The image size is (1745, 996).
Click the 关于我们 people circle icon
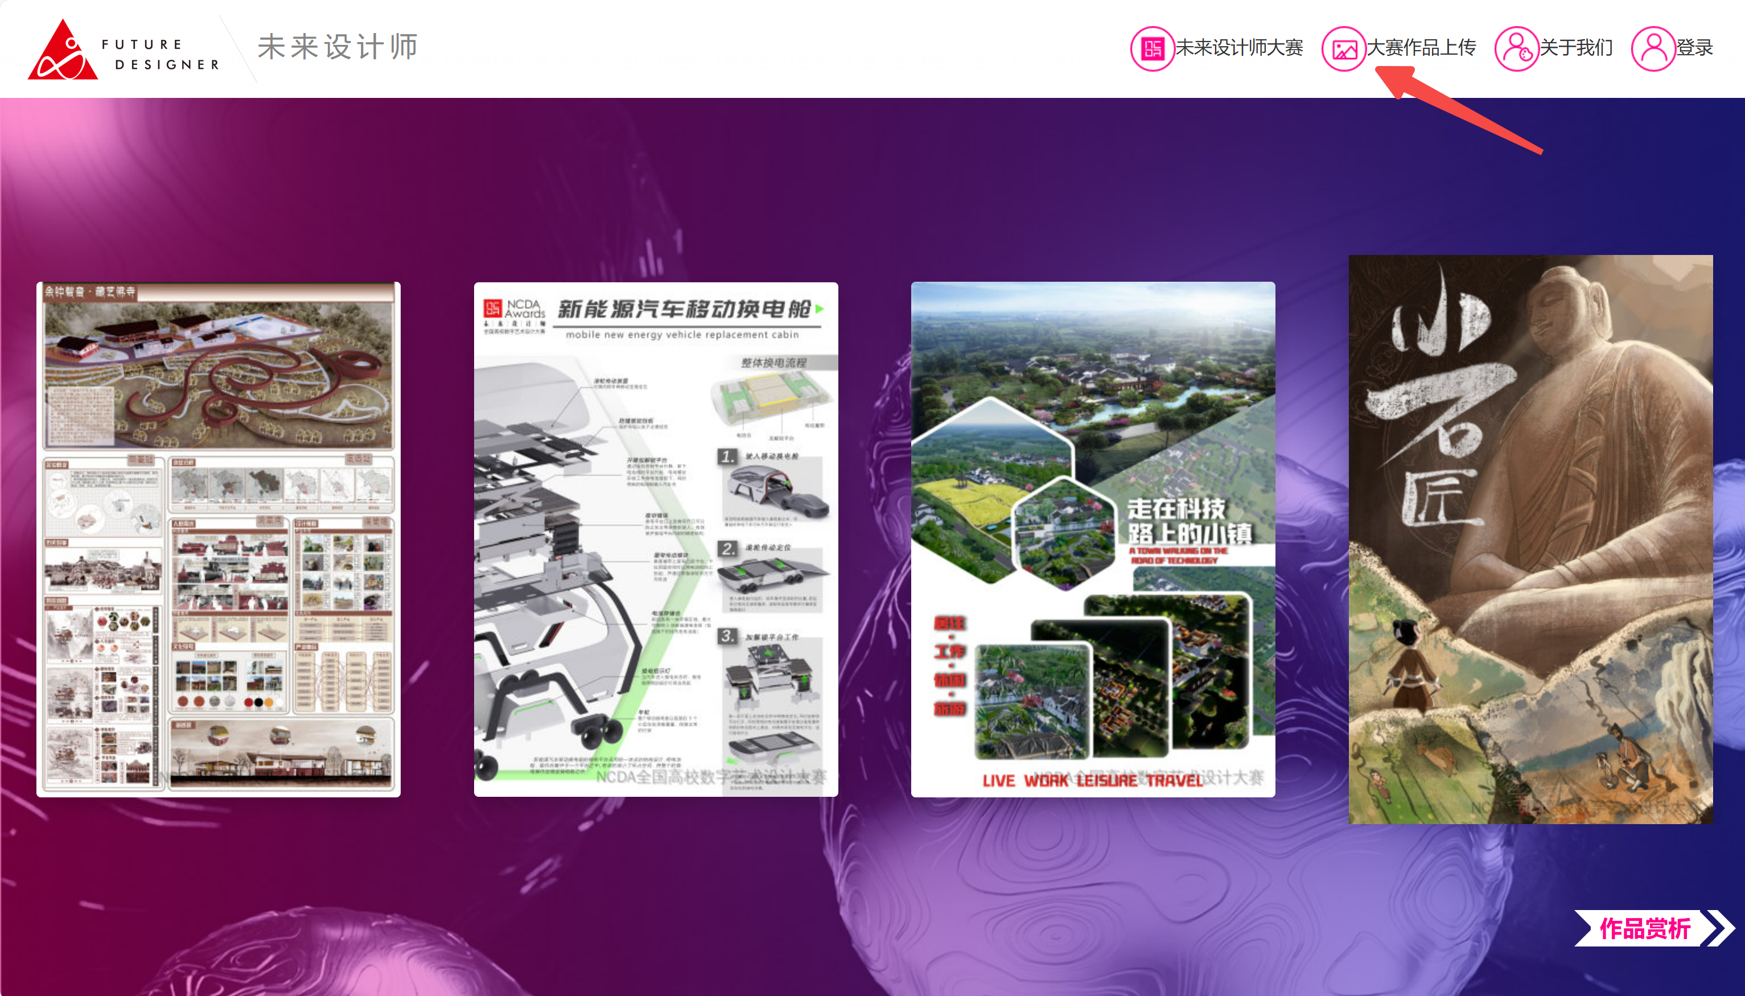(x=1517, y=48)
